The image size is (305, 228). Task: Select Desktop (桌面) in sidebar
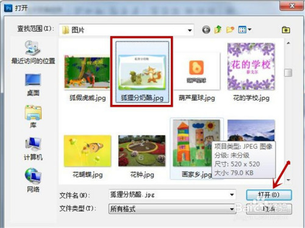(33, 85)
